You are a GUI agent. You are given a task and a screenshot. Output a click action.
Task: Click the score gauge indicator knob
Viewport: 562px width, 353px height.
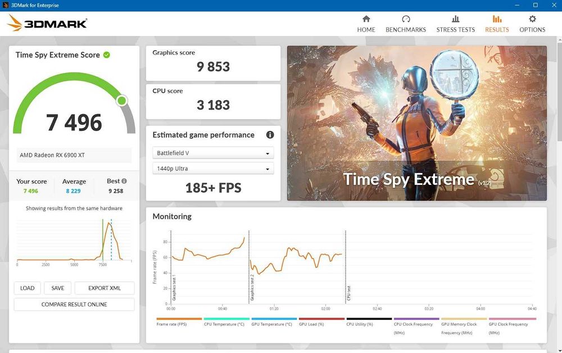tap(122, 101)
